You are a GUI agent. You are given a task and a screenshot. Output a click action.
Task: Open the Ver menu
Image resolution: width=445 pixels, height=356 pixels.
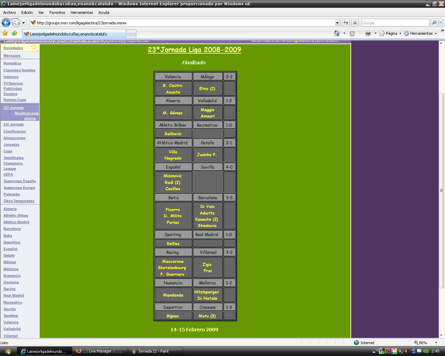click(x=41, y=13)
